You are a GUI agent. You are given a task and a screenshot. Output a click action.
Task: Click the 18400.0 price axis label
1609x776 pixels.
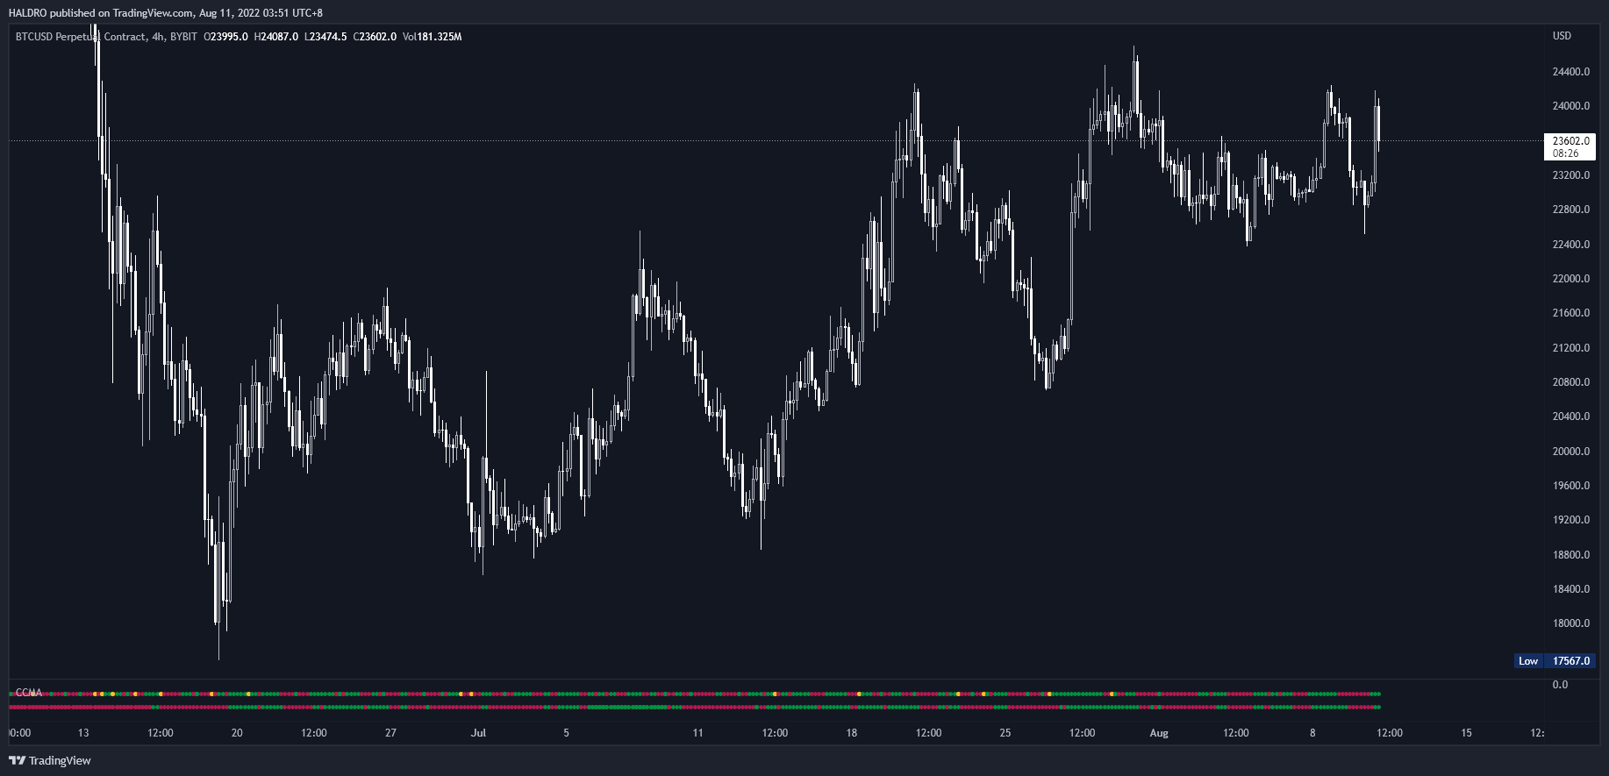tap(1570, 589)
